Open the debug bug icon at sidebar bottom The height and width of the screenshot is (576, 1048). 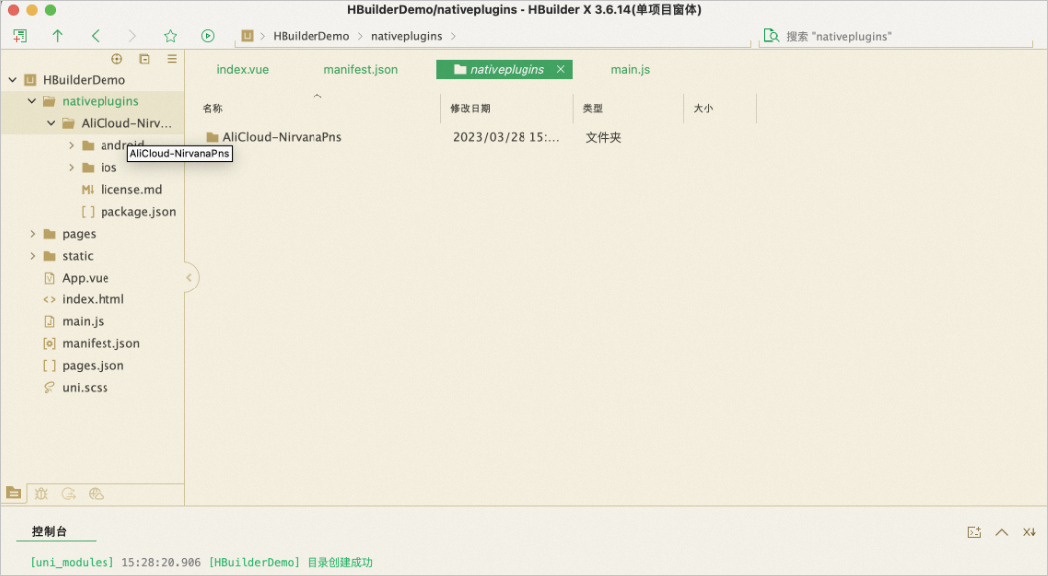click(41, 493)
